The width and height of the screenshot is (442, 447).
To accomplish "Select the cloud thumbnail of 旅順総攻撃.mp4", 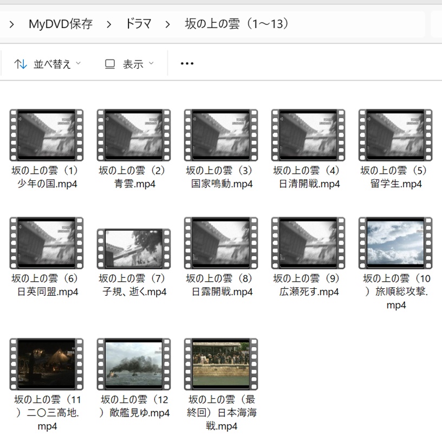I will (x=395, y=243).
